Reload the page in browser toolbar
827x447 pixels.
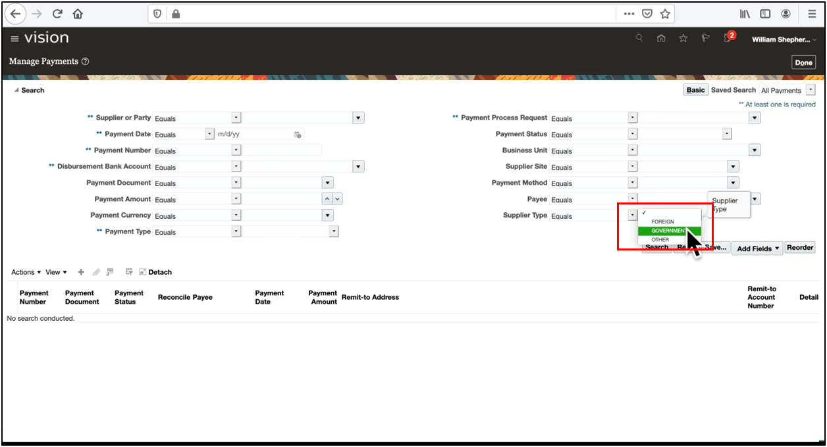point(57,14)
